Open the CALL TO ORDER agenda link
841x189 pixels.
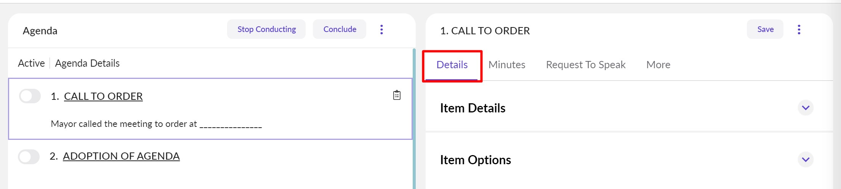pos(103,96)
